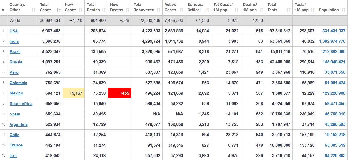Open the USA country link
This screenshot has width=348, height=160.
(x=14, y=31)
